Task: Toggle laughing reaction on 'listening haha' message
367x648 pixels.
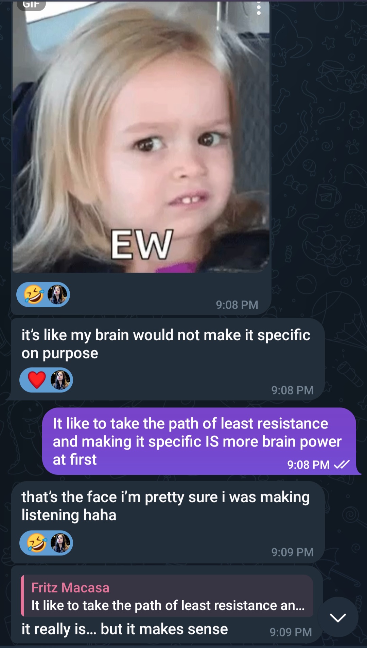Action: (37, 542)
